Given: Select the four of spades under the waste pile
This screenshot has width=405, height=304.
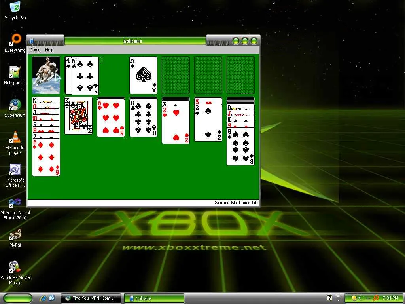Looking at the screenshot, I should point(68,75).
